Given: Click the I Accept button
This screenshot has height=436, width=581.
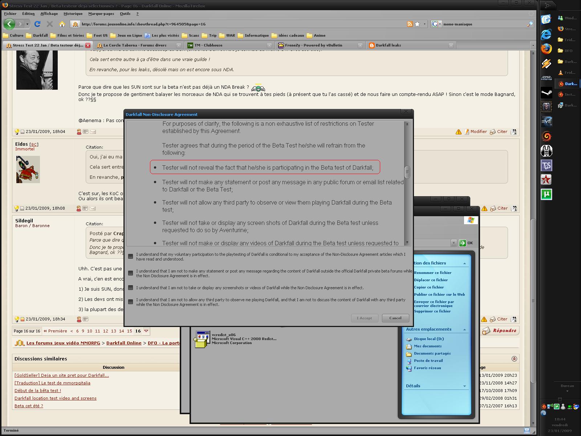Looking at the screenshot, I should [x=365, y=318].
